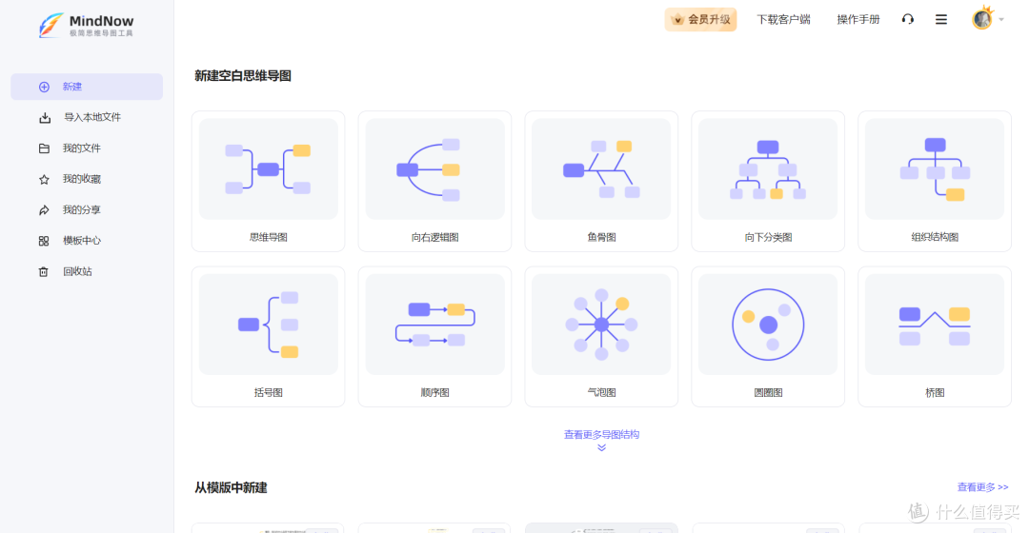
Task: Click the 我的文件 folder icon
Action: pyautogui.click(x=44, y=148)
